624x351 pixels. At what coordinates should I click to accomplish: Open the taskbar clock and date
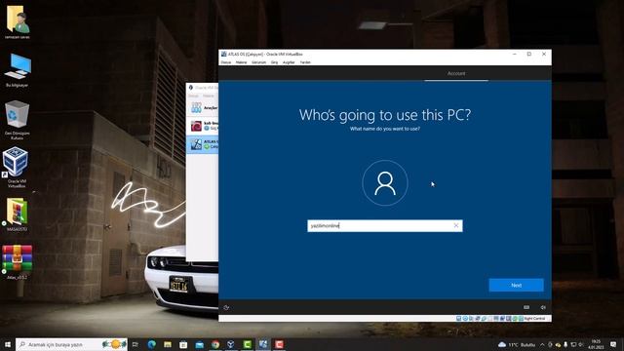pos(596,344)
